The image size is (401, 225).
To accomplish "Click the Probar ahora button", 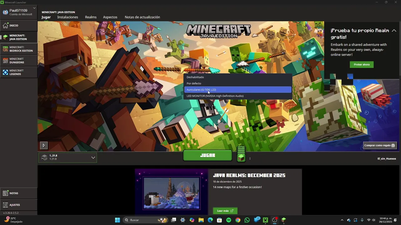I will tap(362, 64).
